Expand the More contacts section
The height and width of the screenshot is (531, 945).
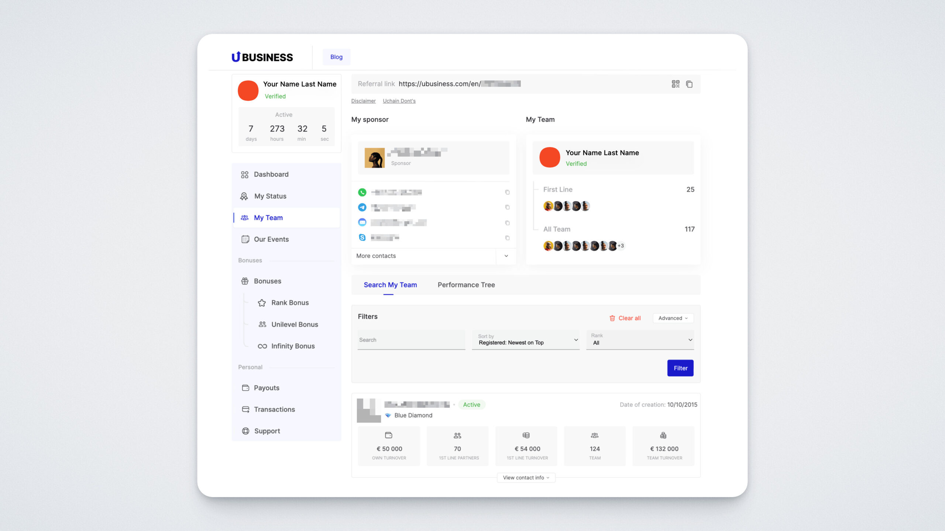pos(506,256)
